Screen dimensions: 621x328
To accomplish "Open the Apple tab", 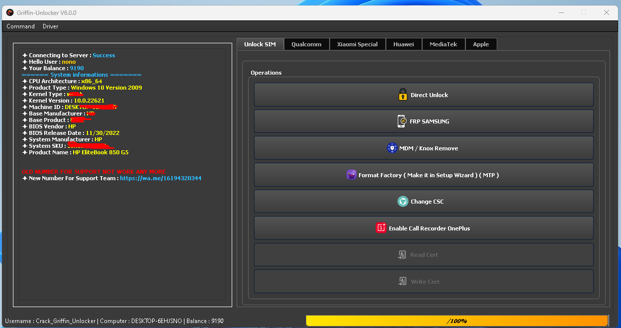I will click(x=481, y=44).
